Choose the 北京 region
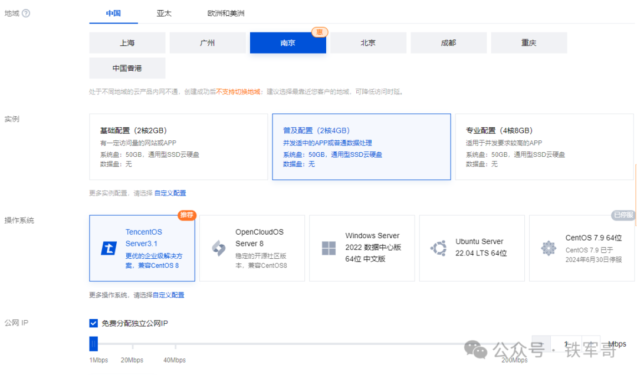637x375 pixels. point(368,42)
